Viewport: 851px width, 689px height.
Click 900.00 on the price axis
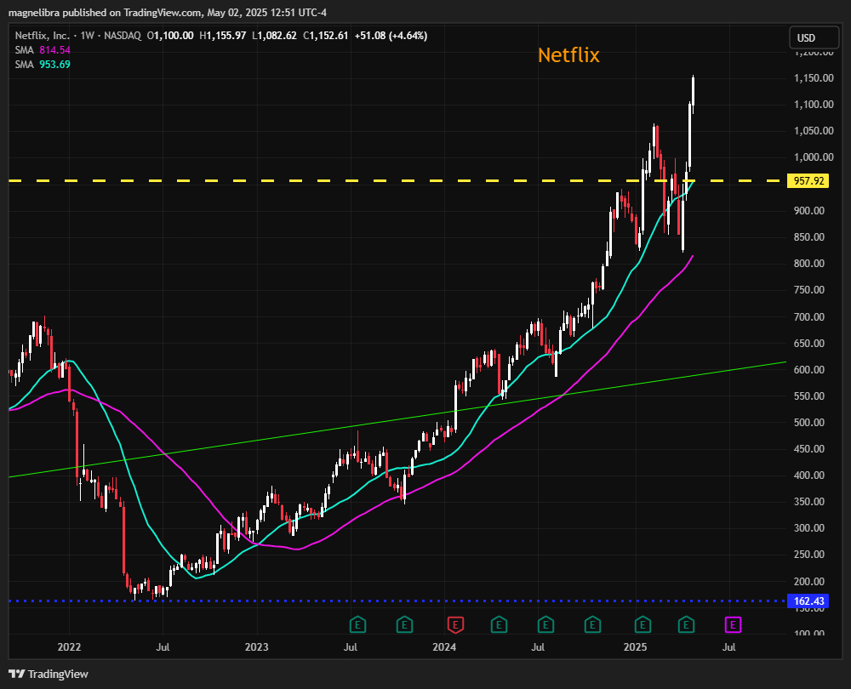(808, 210)
